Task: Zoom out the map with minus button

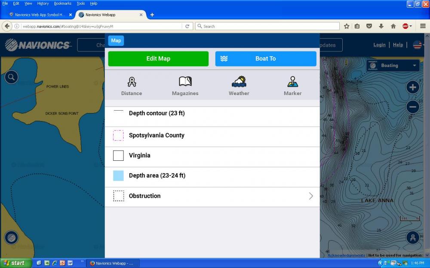Action: [x=413, y=107]
